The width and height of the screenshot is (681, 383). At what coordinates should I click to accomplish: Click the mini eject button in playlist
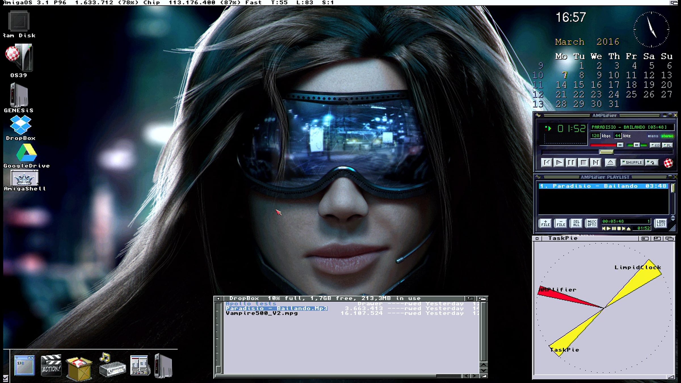[x=629, y=228]
